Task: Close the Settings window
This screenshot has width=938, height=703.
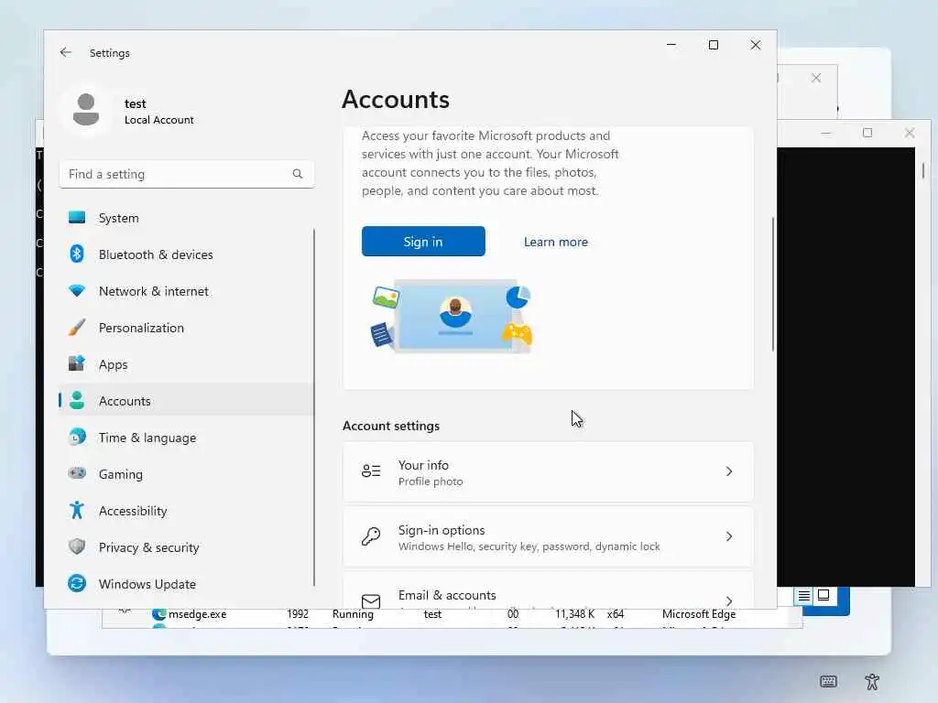Action: (x=756, y=45)
